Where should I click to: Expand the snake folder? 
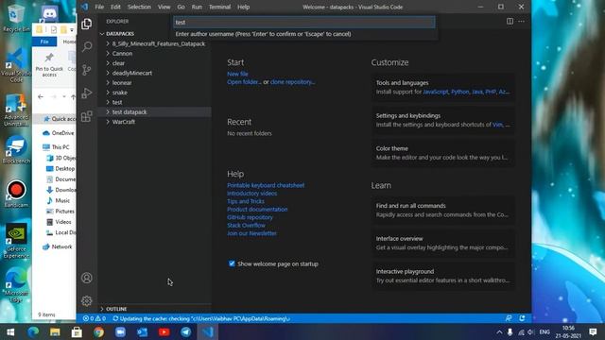[x=154, y=93]
